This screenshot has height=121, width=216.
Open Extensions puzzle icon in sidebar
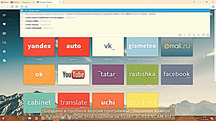[x=4, y=61]
